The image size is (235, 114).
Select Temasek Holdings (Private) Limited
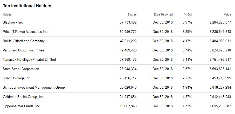coord(29,60)
